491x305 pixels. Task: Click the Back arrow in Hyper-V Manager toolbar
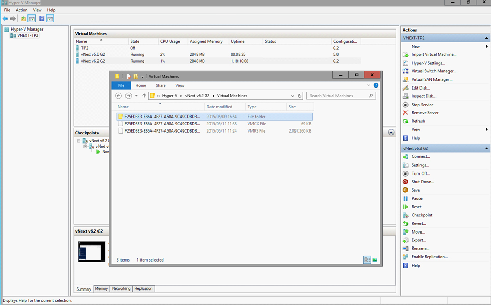pos(5,19)
